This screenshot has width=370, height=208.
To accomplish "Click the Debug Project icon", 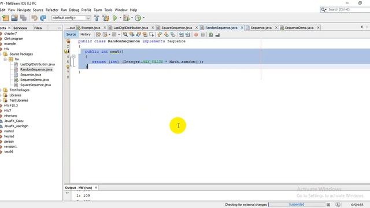I will pos(126,18).
